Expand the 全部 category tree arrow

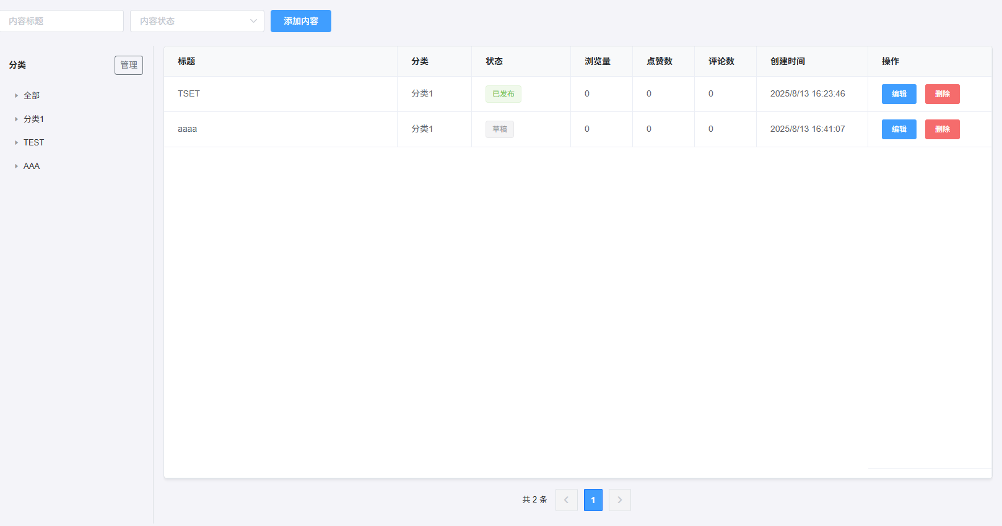coord(16,96)
